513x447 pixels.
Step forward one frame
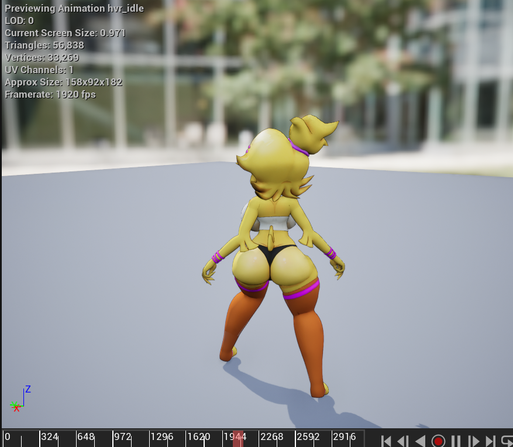[473, 441]
